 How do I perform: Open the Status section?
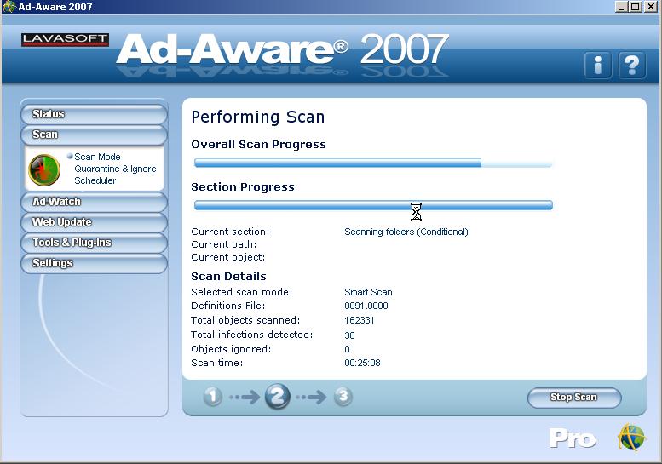point(94,114)
